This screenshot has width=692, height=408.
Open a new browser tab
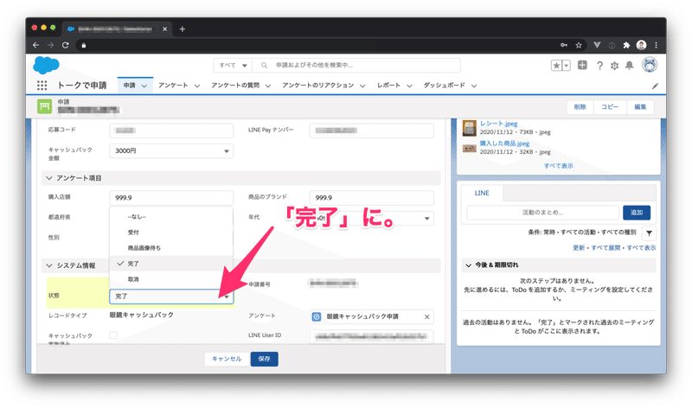[x=183, y=29]
